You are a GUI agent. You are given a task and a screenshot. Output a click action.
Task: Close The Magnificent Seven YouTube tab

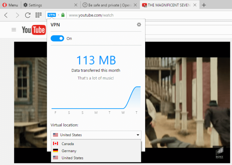pos(195,5)
